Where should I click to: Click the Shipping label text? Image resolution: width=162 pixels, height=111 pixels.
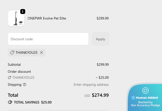coord(14,84)
